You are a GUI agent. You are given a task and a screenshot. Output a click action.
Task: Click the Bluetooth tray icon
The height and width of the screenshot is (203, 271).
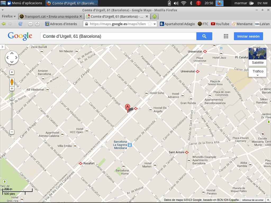coord(191,3)
